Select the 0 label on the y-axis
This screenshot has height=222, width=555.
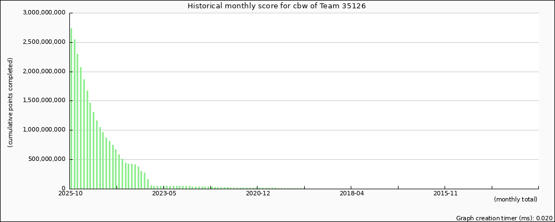point(63,189)
